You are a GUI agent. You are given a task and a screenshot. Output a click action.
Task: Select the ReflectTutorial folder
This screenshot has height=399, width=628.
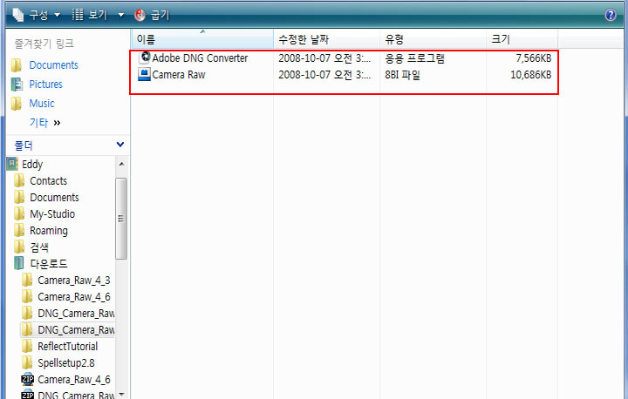[68, 347]
